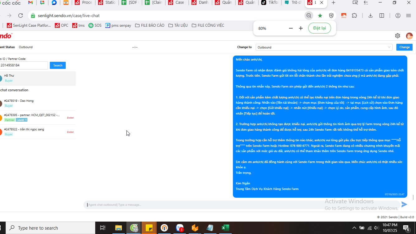The width and height of the screenshot is (416, 234).
Task: Click the bookmark star in address bar
Action: click(320, 16)
